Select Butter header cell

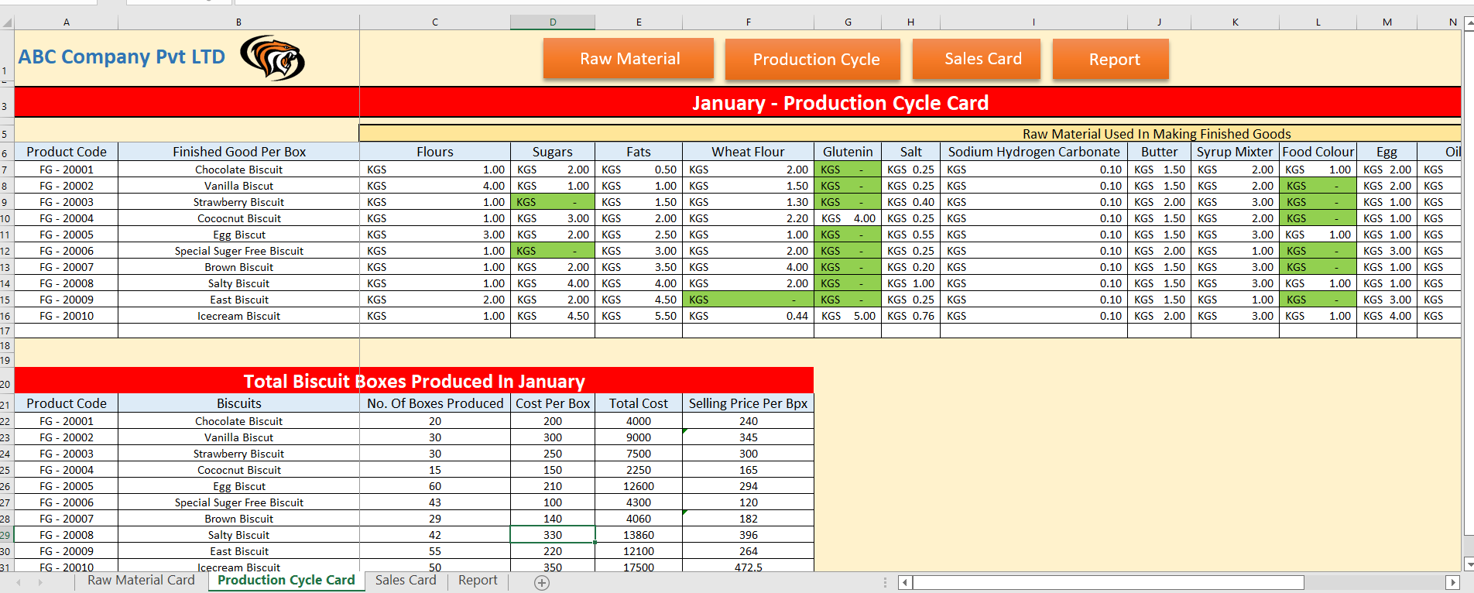(x=1159, y=152)
